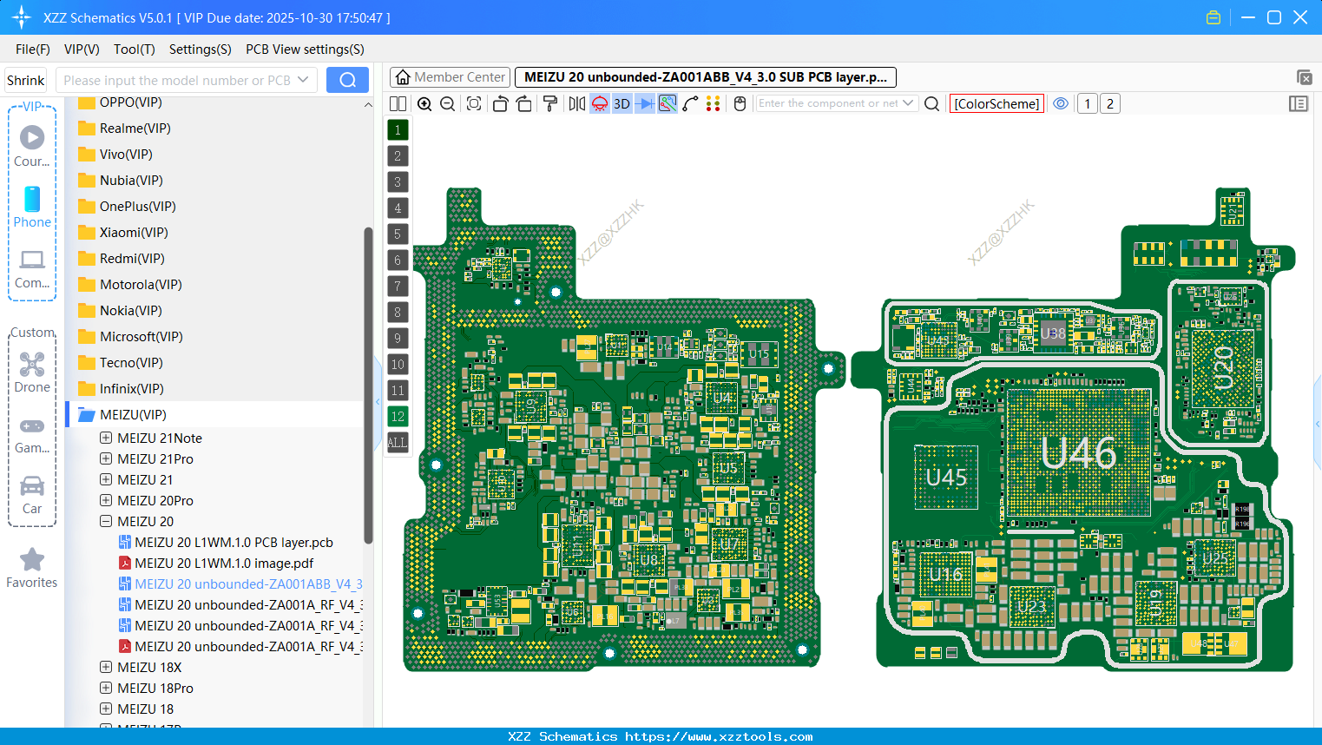Image resolution: width=1322 pixels, height=745 pixels.
Task: Click the Shrink button
Action: click(x=26, y=80)
